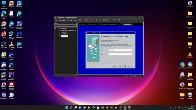Viewport: 196px width, 110px height.
Task: Open the VLC media player desktop icon
Action: click(x=12, y=46)
